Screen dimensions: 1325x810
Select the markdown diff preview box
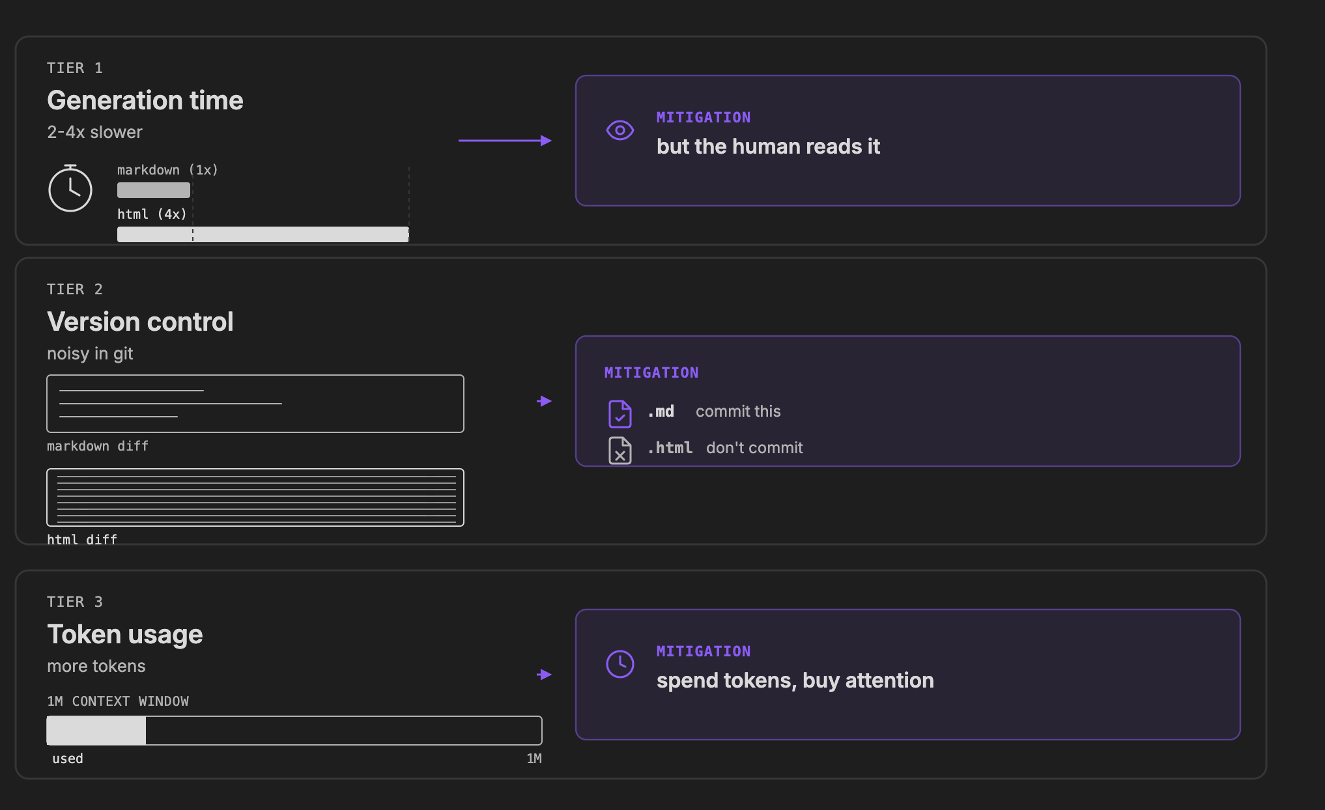coord(255,404)
